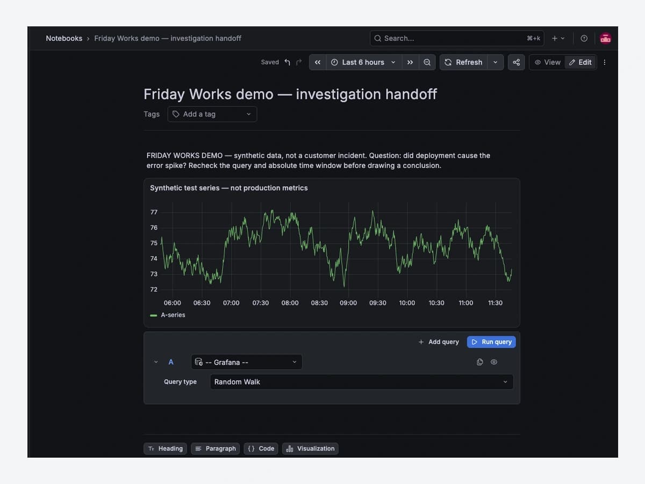Open the Grafana data source selector

[x=247, y=362]
